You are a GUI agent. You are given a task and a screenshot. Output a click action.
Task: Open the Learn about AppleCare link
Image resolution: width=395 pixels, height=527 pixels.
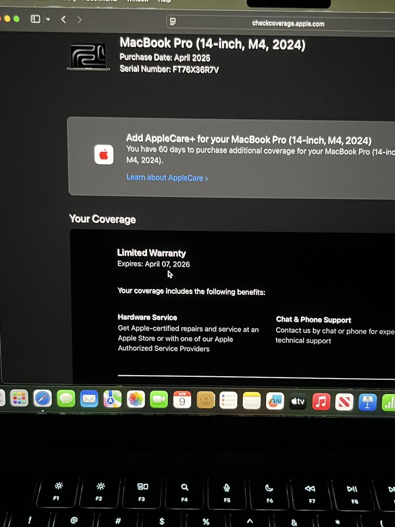[167, 178]
